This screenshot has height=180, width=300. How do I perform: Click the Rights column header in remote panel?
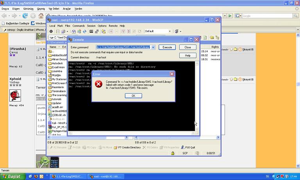click(215, 47)
